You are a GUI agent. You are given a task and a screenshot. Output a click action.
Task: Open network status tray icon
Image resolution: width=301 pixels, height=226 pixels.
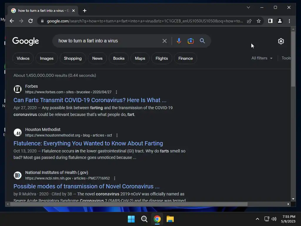267,219
